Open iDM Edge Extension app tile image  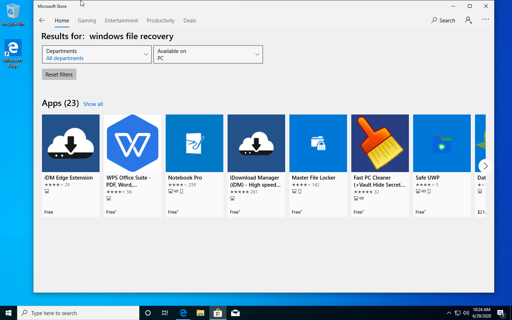(71, 143)
